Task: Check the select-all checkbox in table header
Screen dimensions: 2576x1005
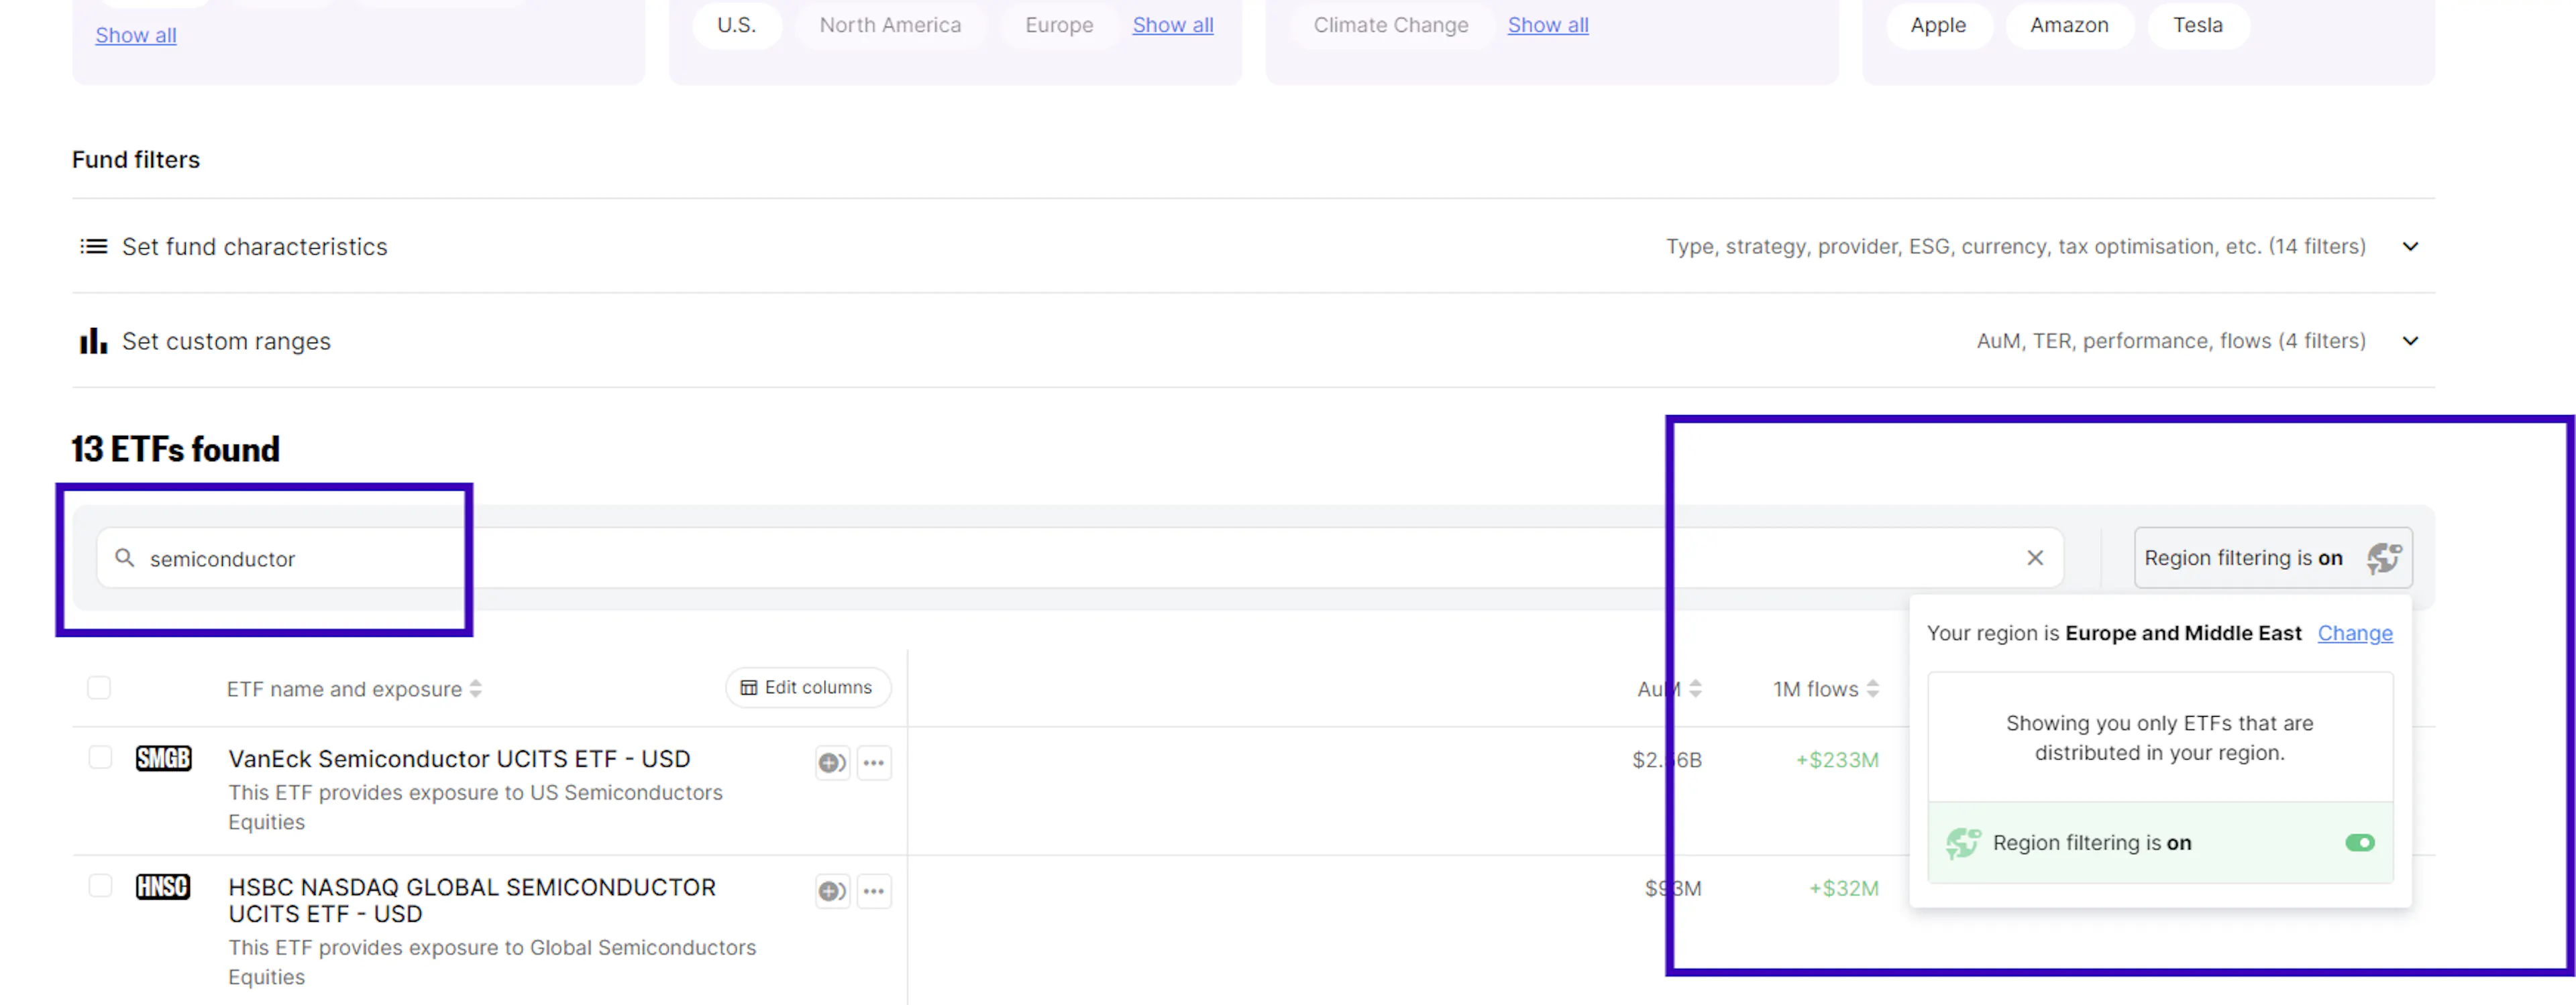Action: pyautogui.click(x=99, y=687)
